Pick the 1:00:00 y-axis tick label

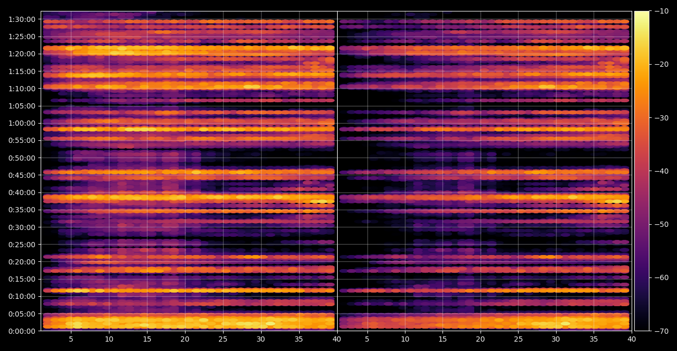click(22, 123)
